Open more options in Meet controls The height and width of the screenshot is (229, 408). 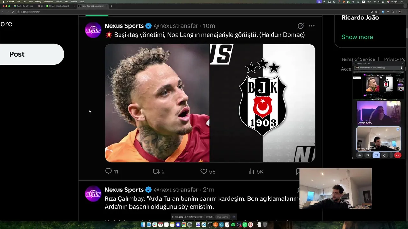point(391,155)
